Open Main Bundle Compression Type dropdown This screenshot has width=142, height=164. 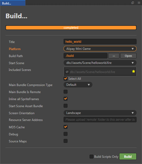(x=78, y=85)
